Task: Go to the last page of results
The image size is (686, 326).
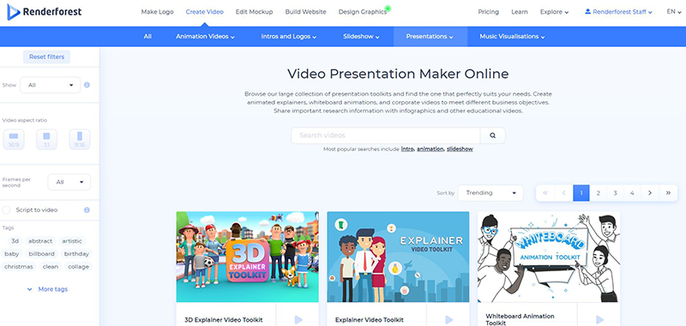Action: click(669, 193)
